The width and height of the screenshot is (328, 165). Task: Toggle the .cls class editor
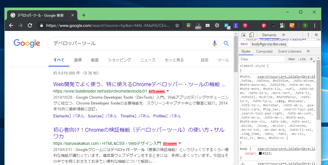click(302, 59)
